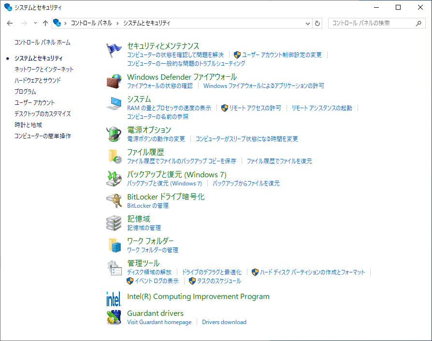
Task: Select ハードウェアとサウンド in sidebar
Action: point(38,81)
